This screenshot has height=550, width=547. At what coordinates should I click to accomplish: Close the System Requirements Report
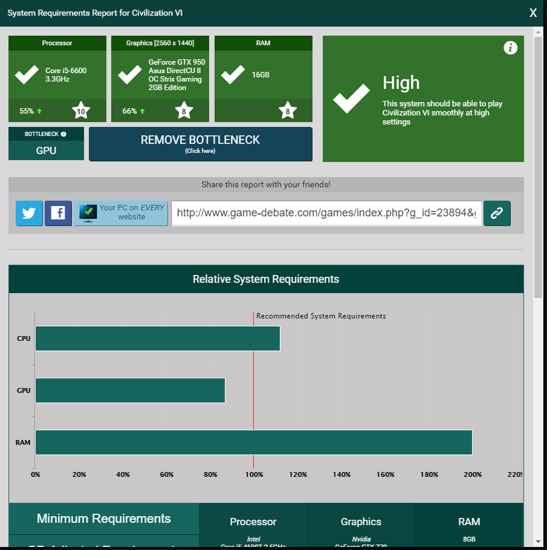coord(533,13)
